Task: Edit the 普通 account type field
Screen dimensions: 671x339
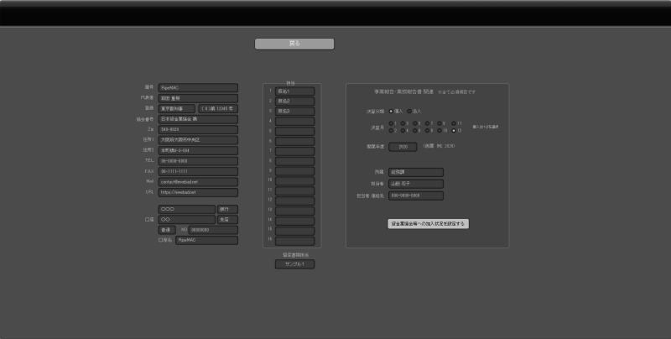Action: (167, 230)
